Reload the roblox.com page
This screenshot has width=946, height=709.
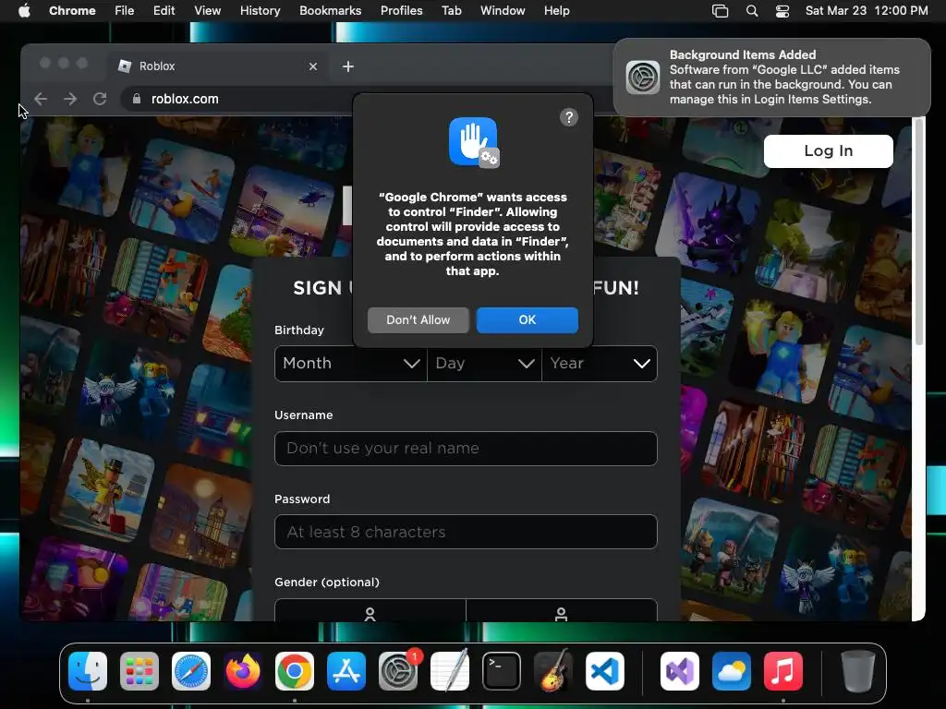(x=100, y=99)
